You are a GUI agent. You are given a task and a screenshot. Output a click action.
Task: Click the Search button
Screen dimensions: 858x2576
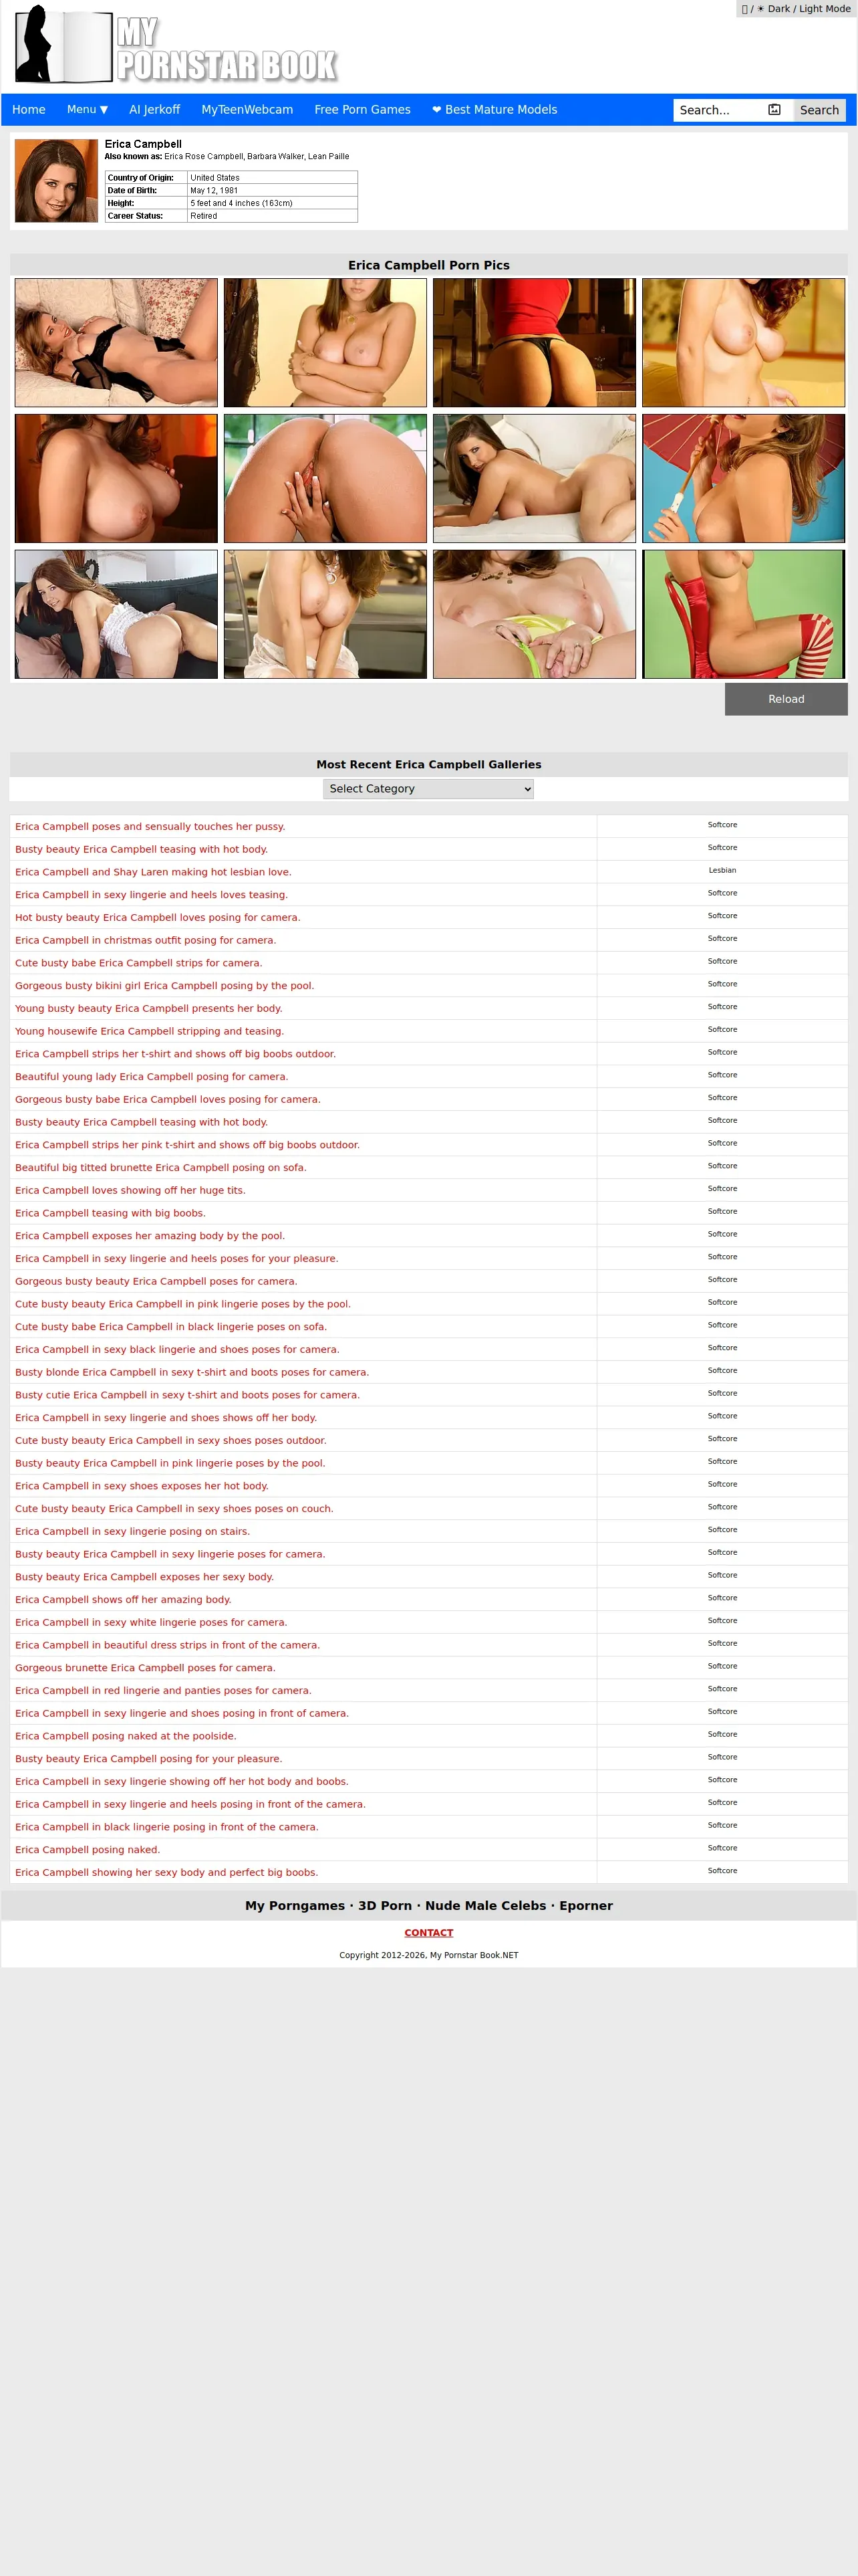click(x=819, y=110)
